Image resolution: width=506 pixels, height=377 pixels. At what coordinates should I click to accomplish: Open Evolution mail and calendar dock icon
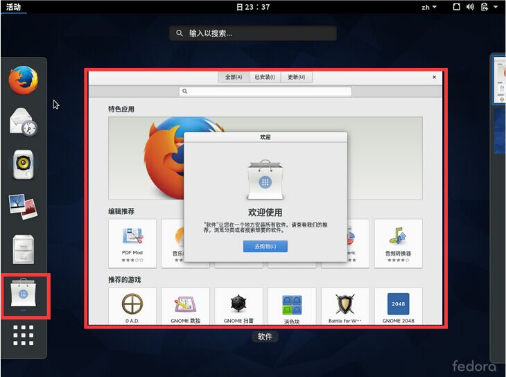(24, 122)
